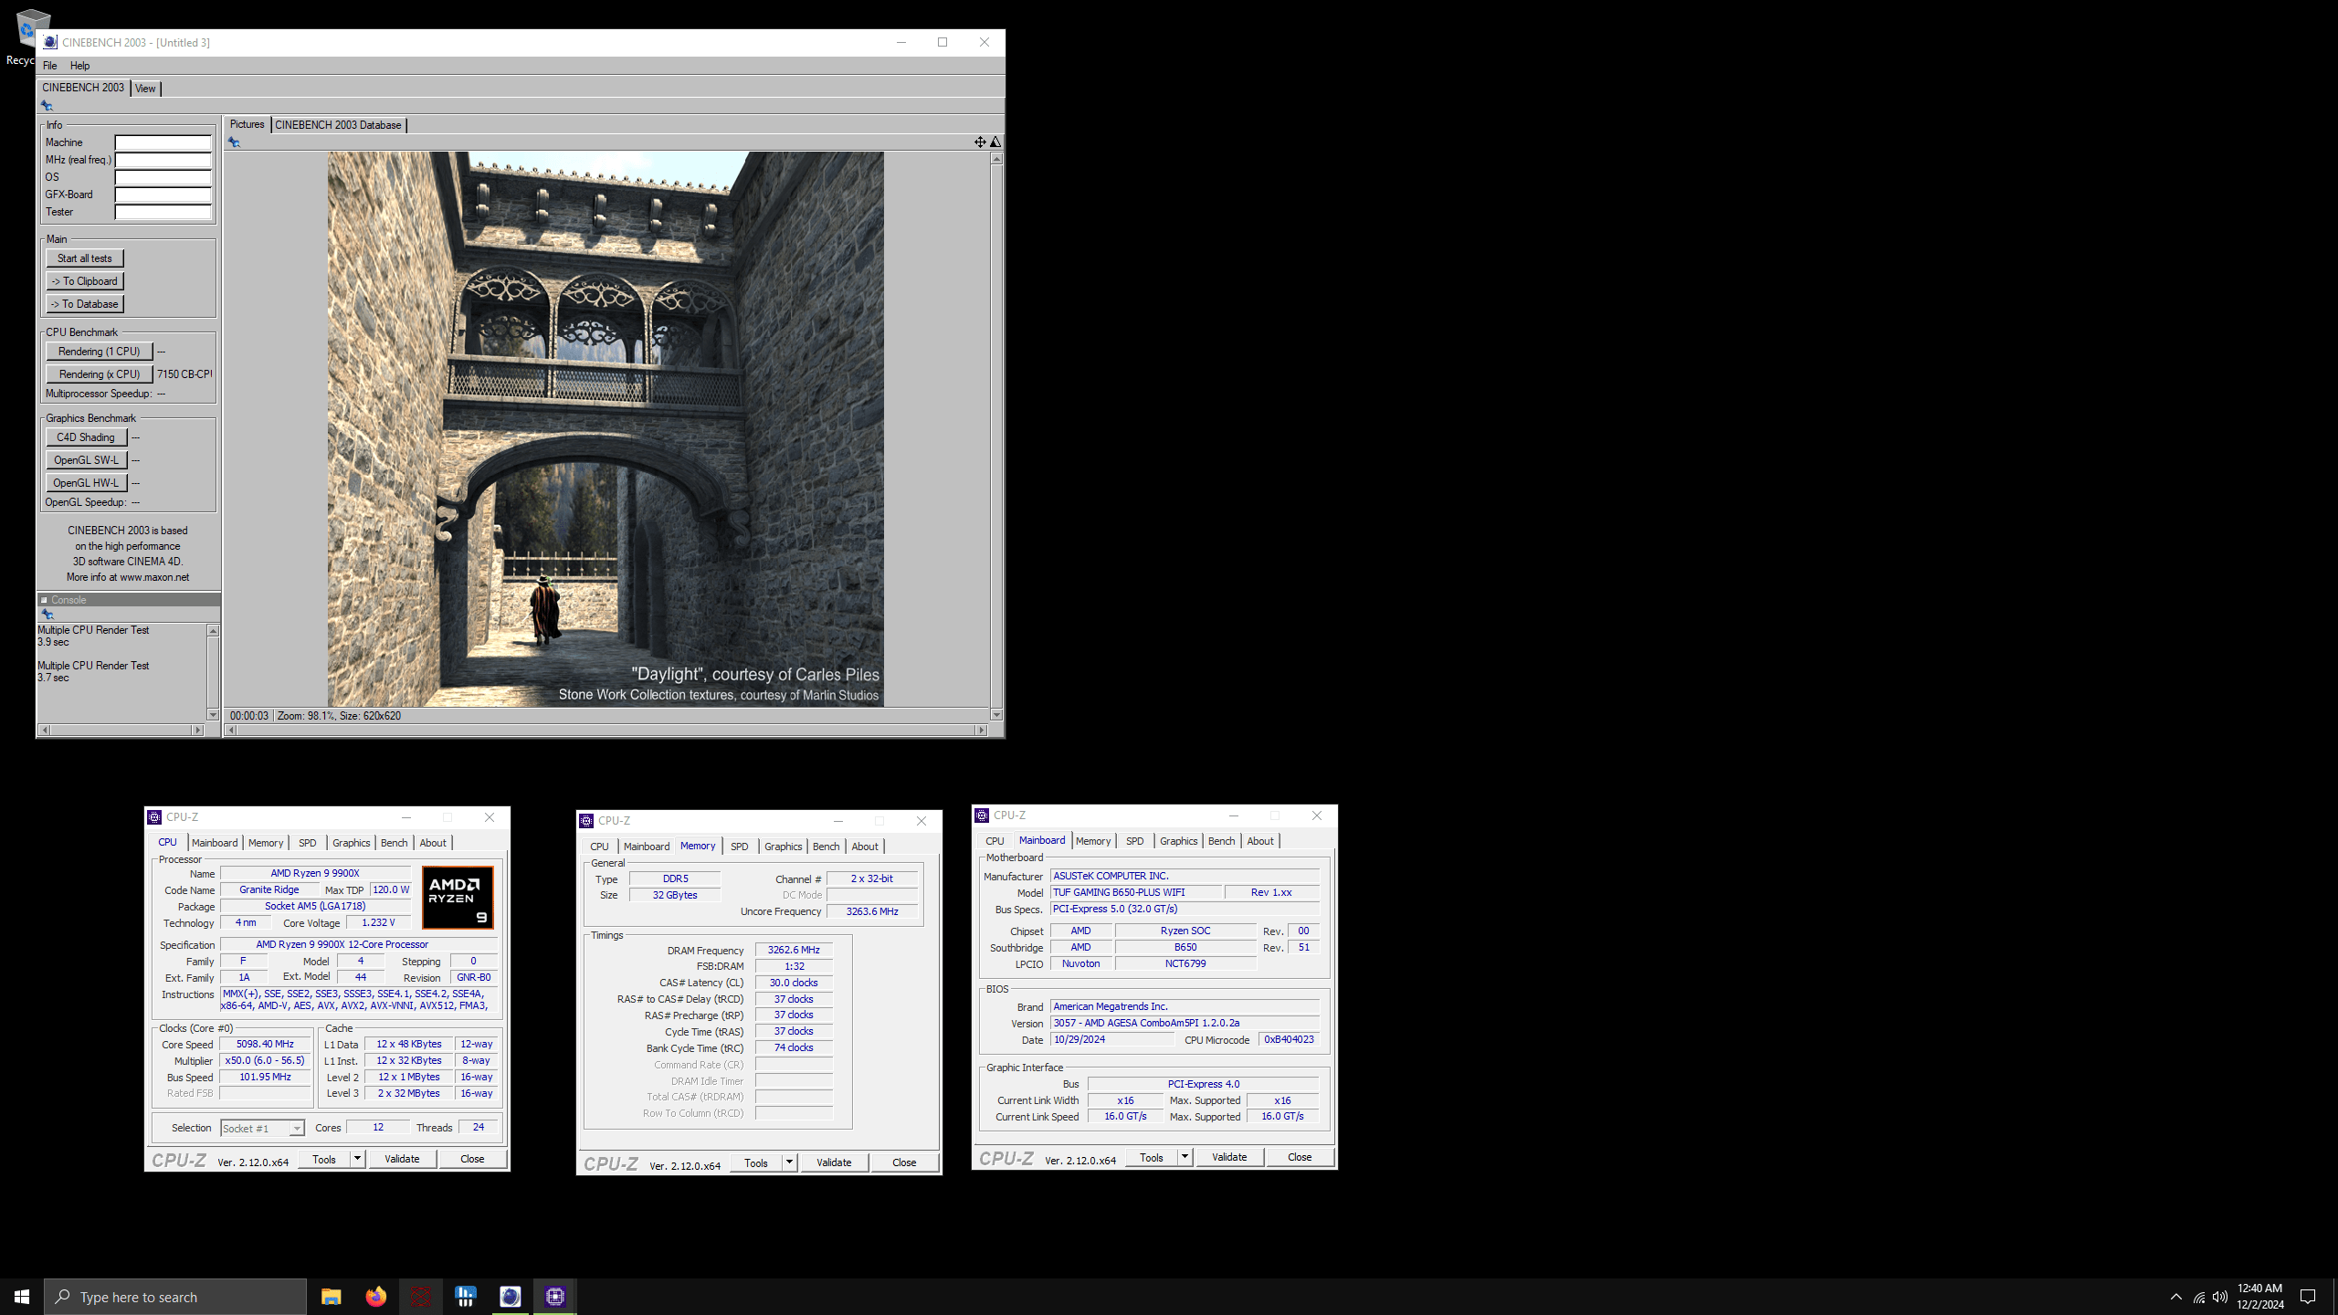Run the C4D Shading test
Image resolution: width=2338 pixels, height=1315 pixels.
pos(86,437)
